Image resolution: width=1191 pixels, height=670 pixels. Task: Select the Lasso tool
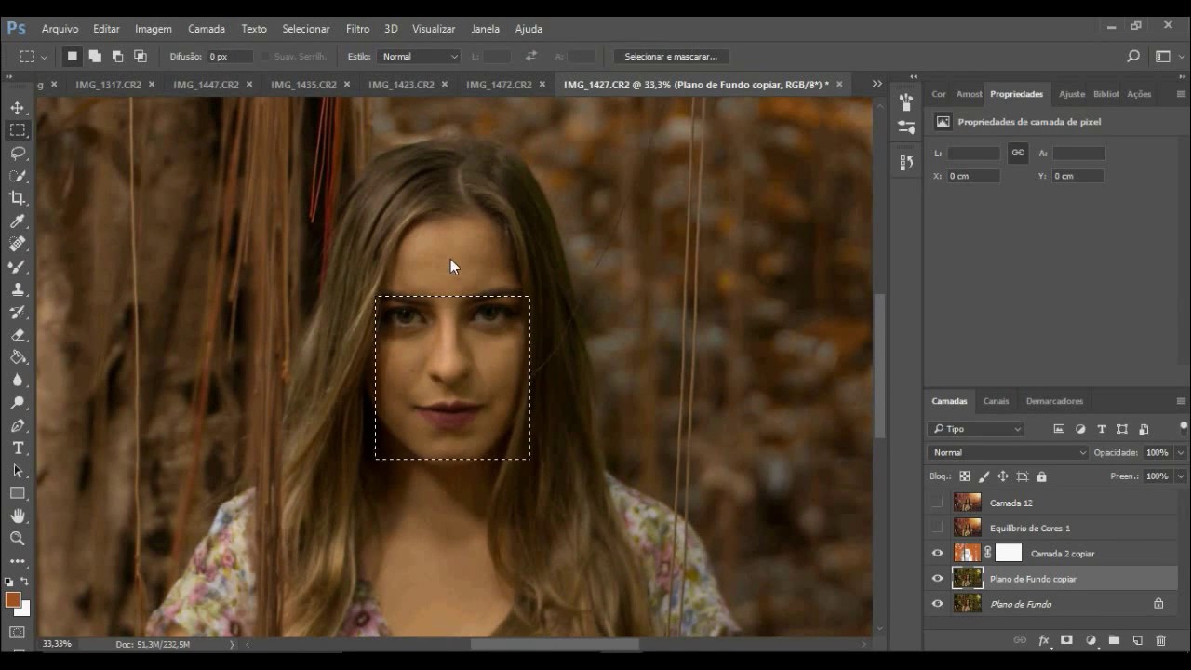[18, 153]
